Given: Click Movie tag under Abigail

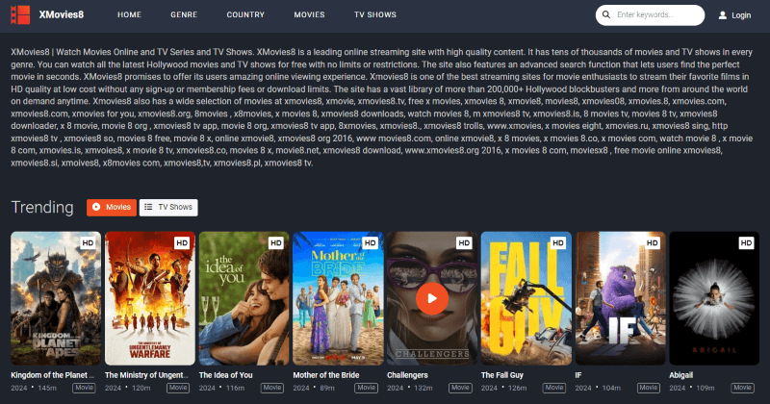Looking at the screenshot, I should point(742,388).
